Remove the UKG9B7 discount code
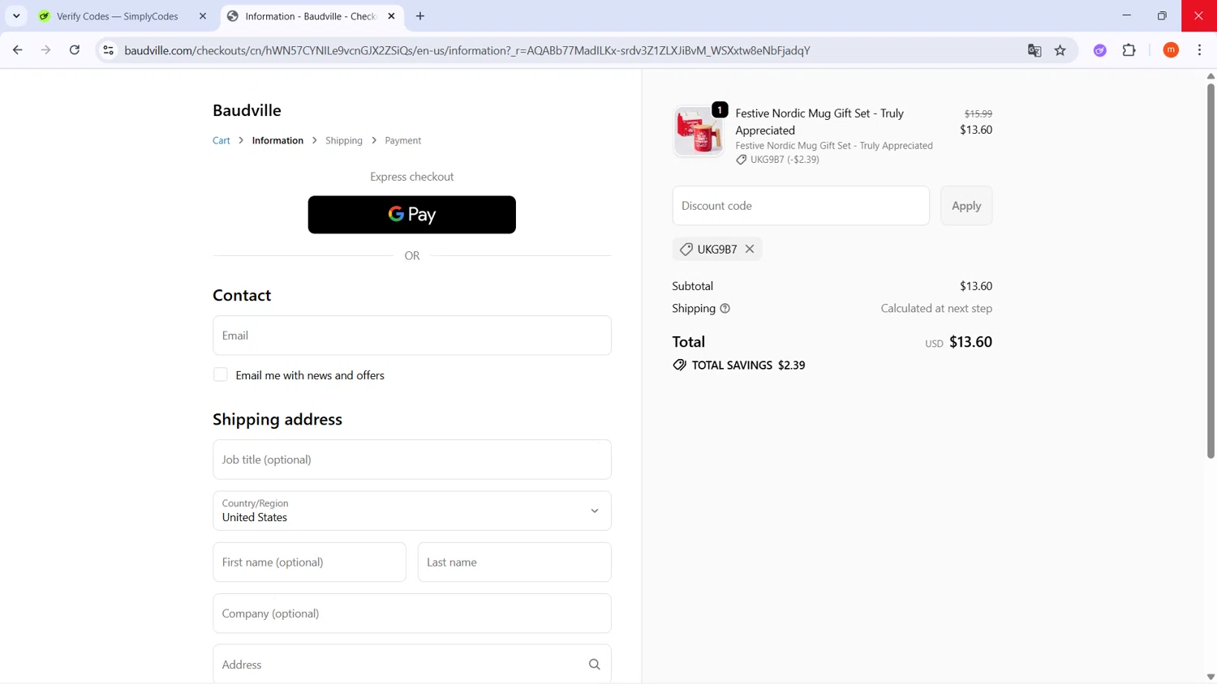 (x=750, y=249)
